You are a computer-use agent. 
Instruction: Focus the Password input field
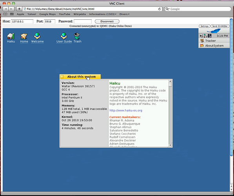(83, 21)
